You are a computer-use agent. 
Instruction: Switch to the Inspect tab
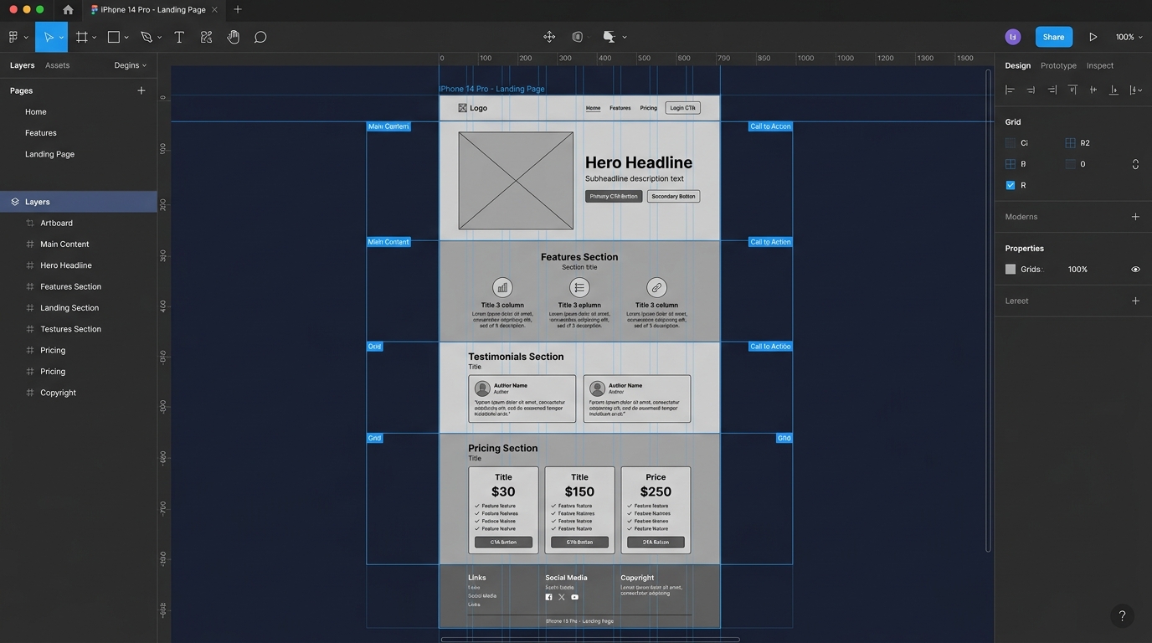(1100, 65)
